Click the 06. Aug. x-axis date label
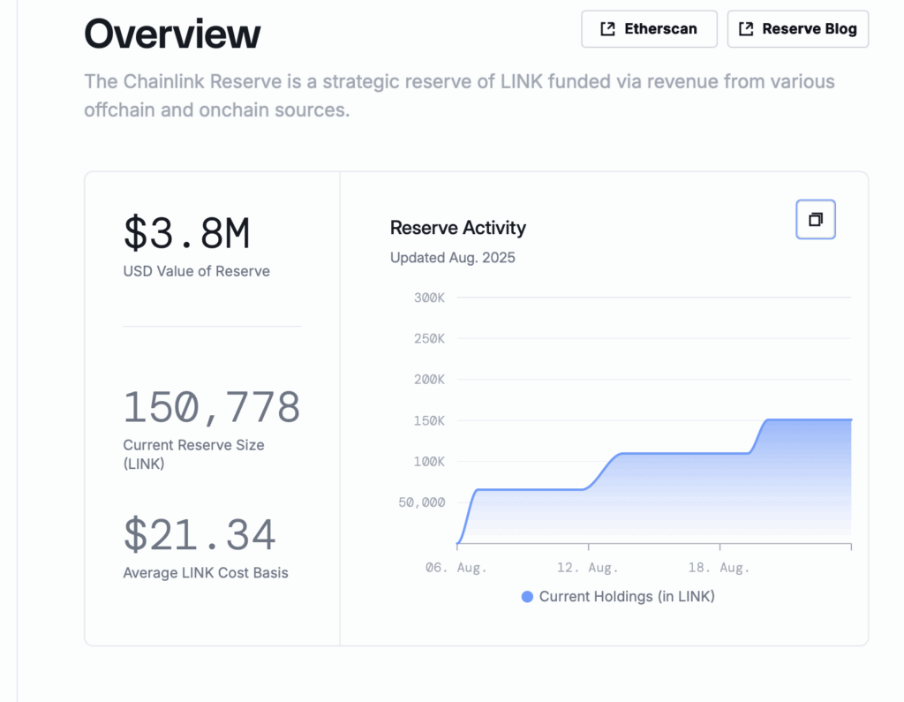This screenshot has width=904, height=702. tap(456, 568)
